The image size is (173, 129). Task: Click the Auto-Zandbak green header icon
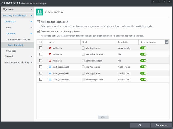[40, 12]
